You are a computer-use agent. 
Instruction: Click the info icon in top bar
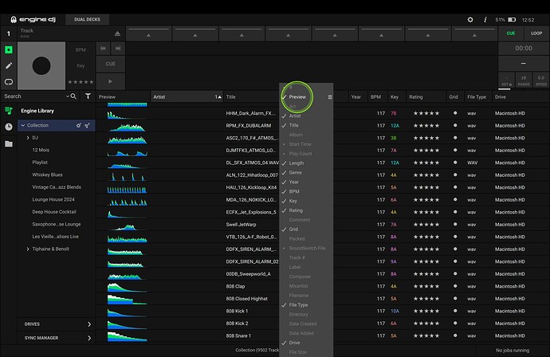pos(485,19)
